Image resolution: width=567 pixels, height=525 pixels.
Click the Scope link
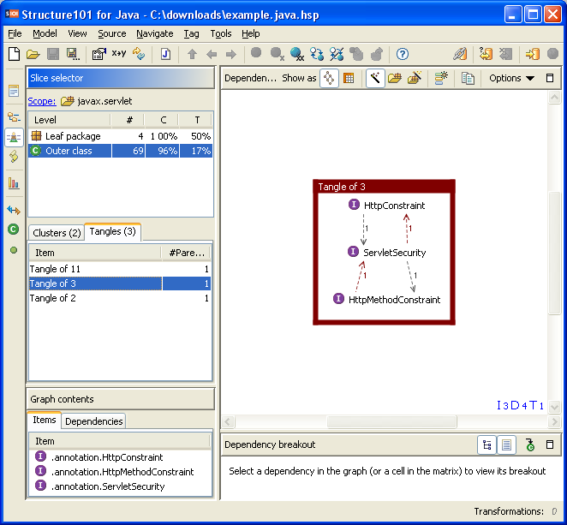[42, 101]
